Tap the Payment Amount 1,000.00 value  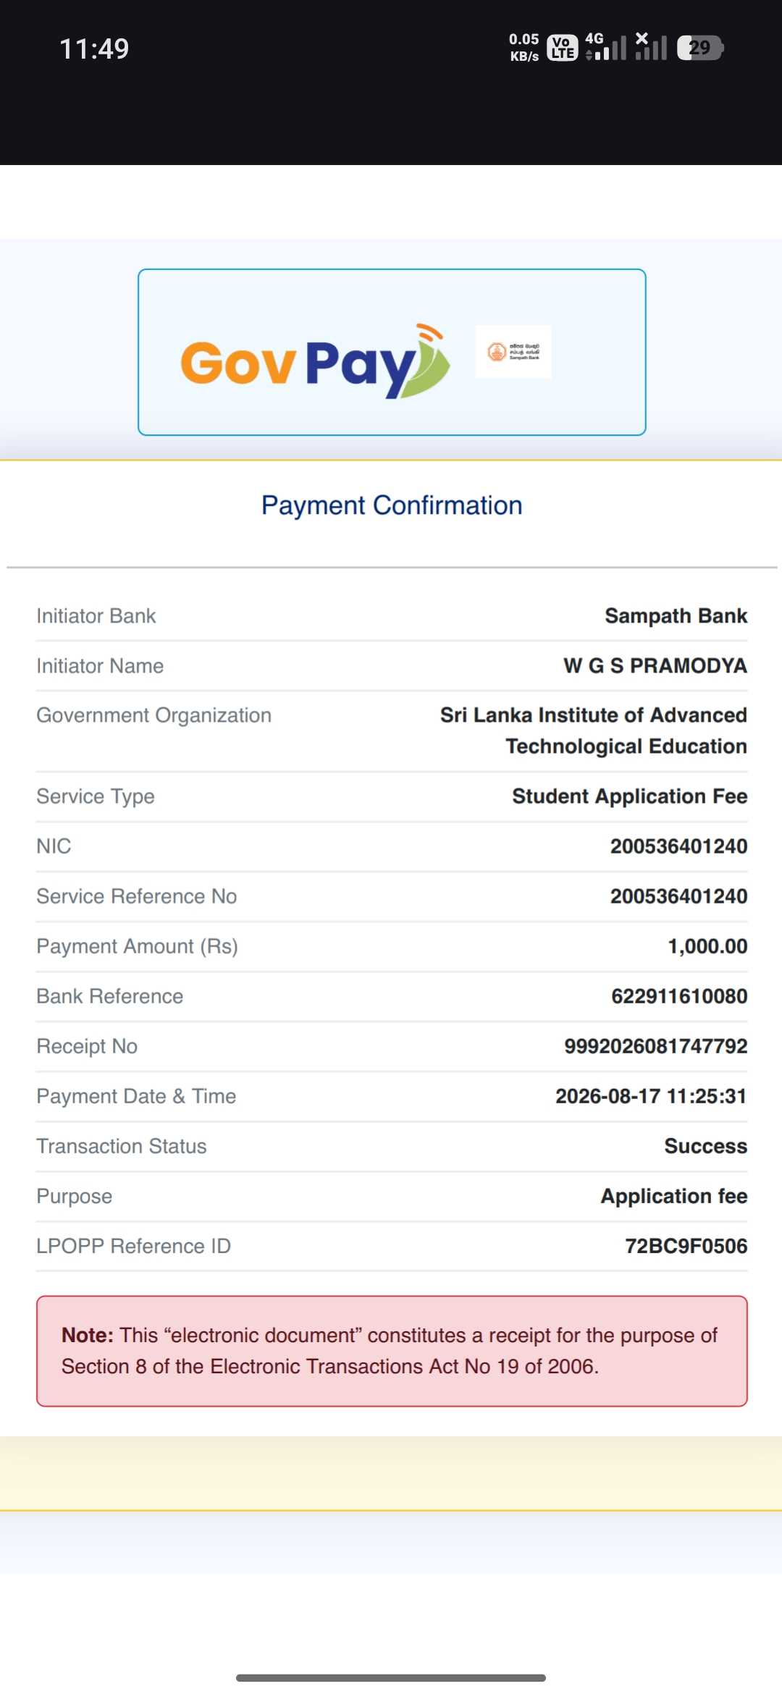(707, 946)
